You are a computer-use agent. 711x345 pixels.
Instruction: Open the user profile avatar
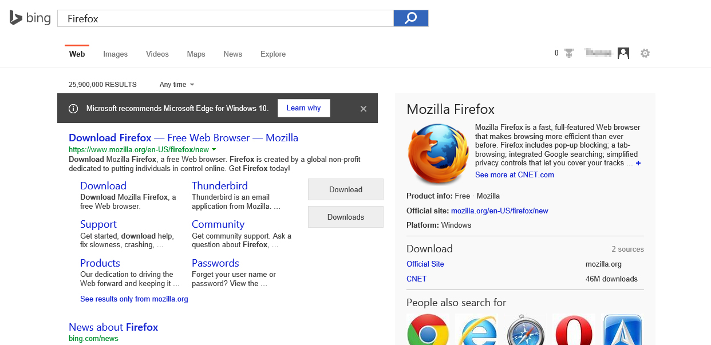(x=623, y=53)
